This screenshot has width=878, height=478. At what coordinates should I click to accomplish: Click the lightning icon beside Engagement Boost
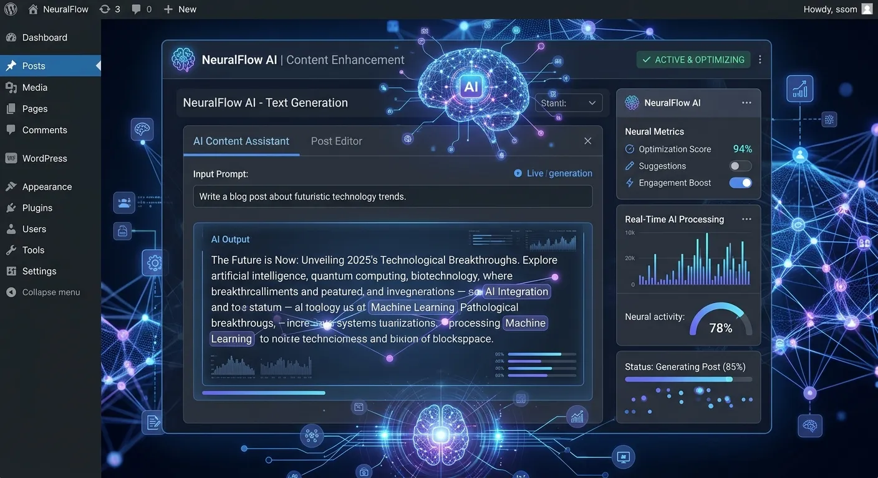(x=629, y=183)
